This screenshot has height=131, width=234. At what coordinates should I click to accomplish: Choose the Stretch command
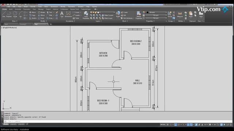(33, 18)
